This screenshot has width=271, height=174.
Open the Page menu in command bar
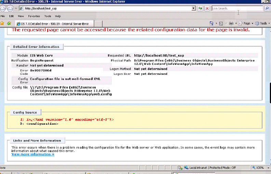tap(246, 23)
